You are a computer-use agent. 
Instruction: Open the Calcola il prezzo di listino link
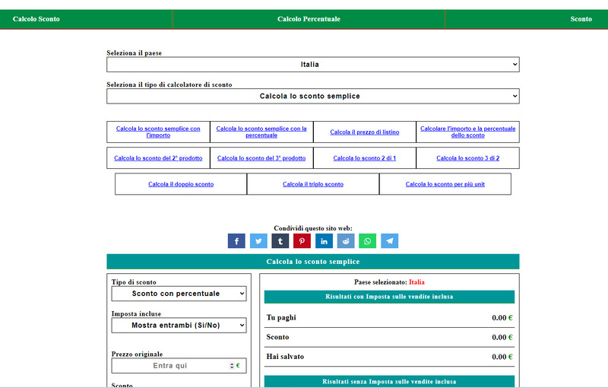(x=364, y=132)
